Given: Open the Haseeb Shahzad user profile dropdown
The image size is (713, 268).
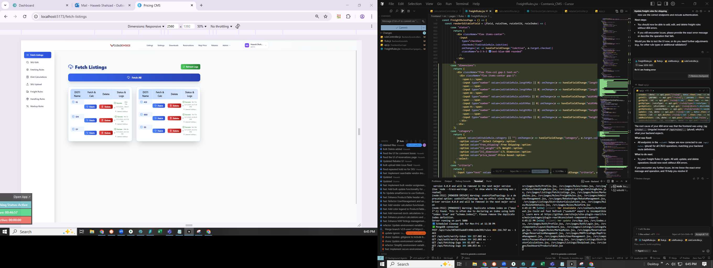Looking at the screenshot, I should click(x=256, y=45).
